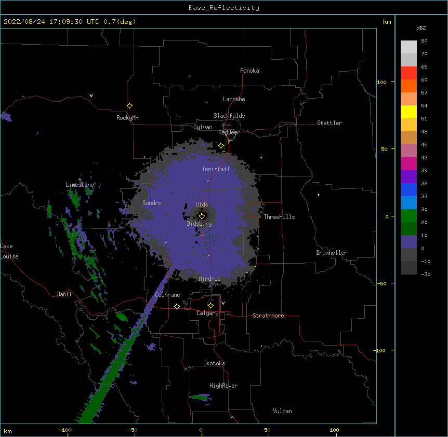The width and height of the screenshot is (448, 437).
Task: Click the km unit label at top right
Action: click(387, 22)
